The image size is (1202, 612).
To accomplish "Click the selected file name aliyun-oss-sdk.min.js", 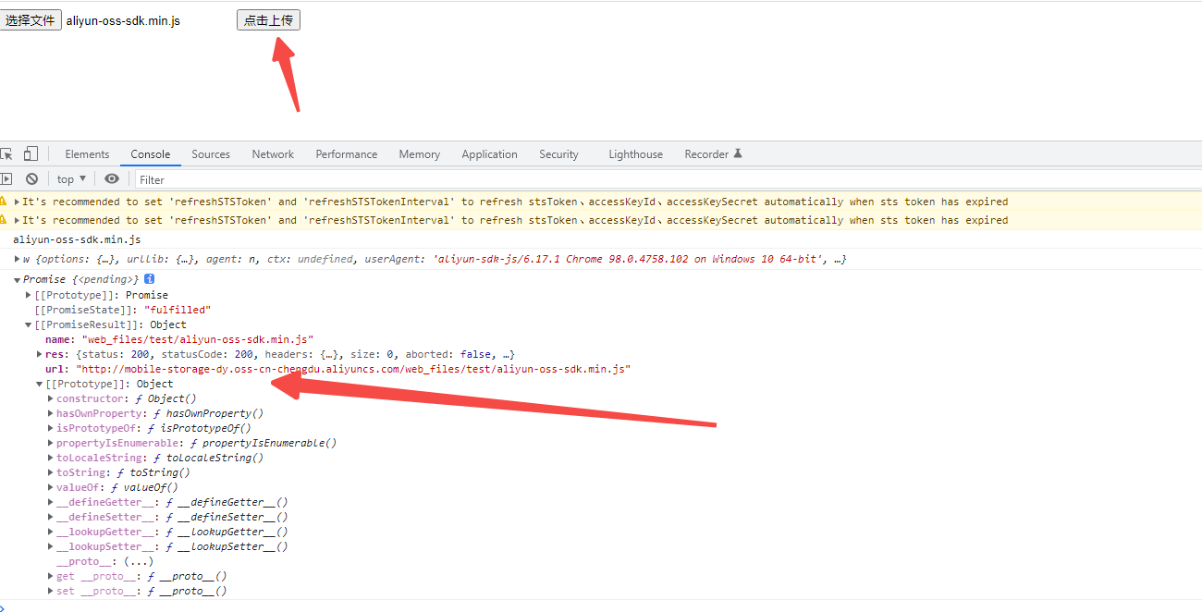I will 123,20.
